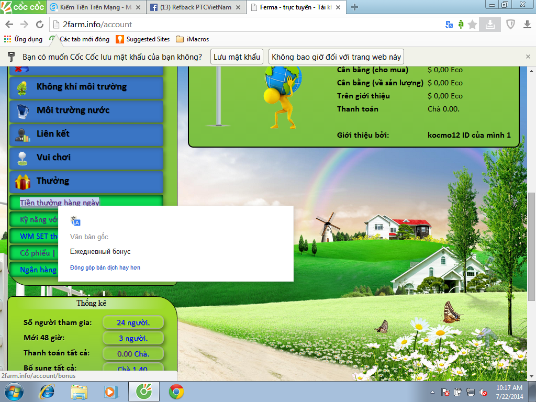
Task: Select the Ferma - trực tuyến tab
Action: pyautogui.click(x=296, y=7)
